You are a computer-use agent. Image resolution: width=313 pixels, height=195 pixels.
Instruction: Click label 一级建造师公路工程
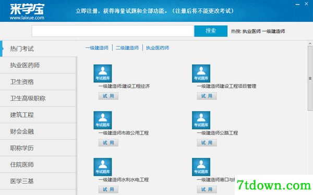pos(217,133)
